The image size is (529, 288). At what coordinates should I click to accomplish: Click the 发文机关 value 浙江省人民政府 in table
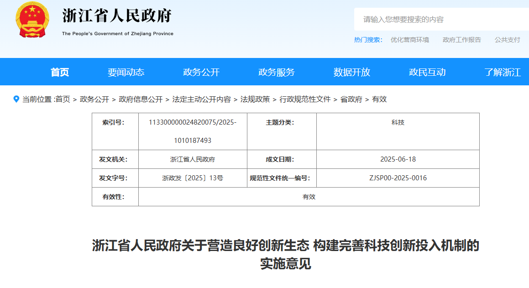[193, 159]
